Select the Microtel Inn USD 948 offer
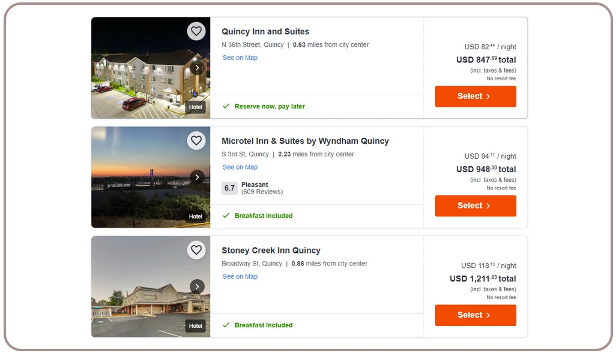 tap(475, 206)
